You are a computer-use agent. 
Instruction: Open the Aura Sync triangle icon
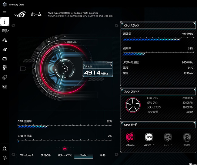(x=5, y=40)
